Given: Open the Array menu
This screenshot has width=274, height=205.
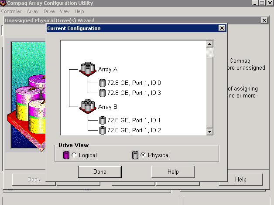Looking at the screenshot, I should click(32, 11).
